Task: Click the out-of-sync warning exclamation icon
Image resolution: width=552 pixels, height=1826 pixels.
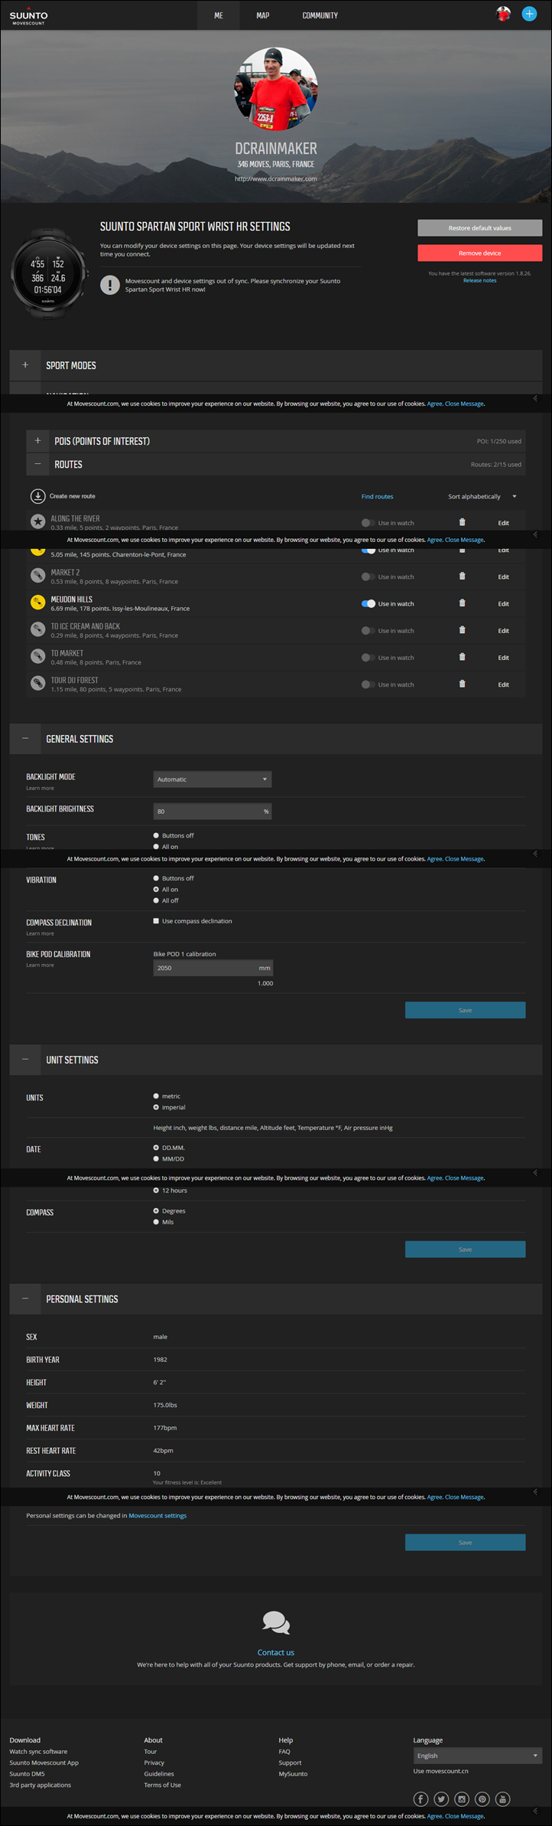Action: click(110, 285)
